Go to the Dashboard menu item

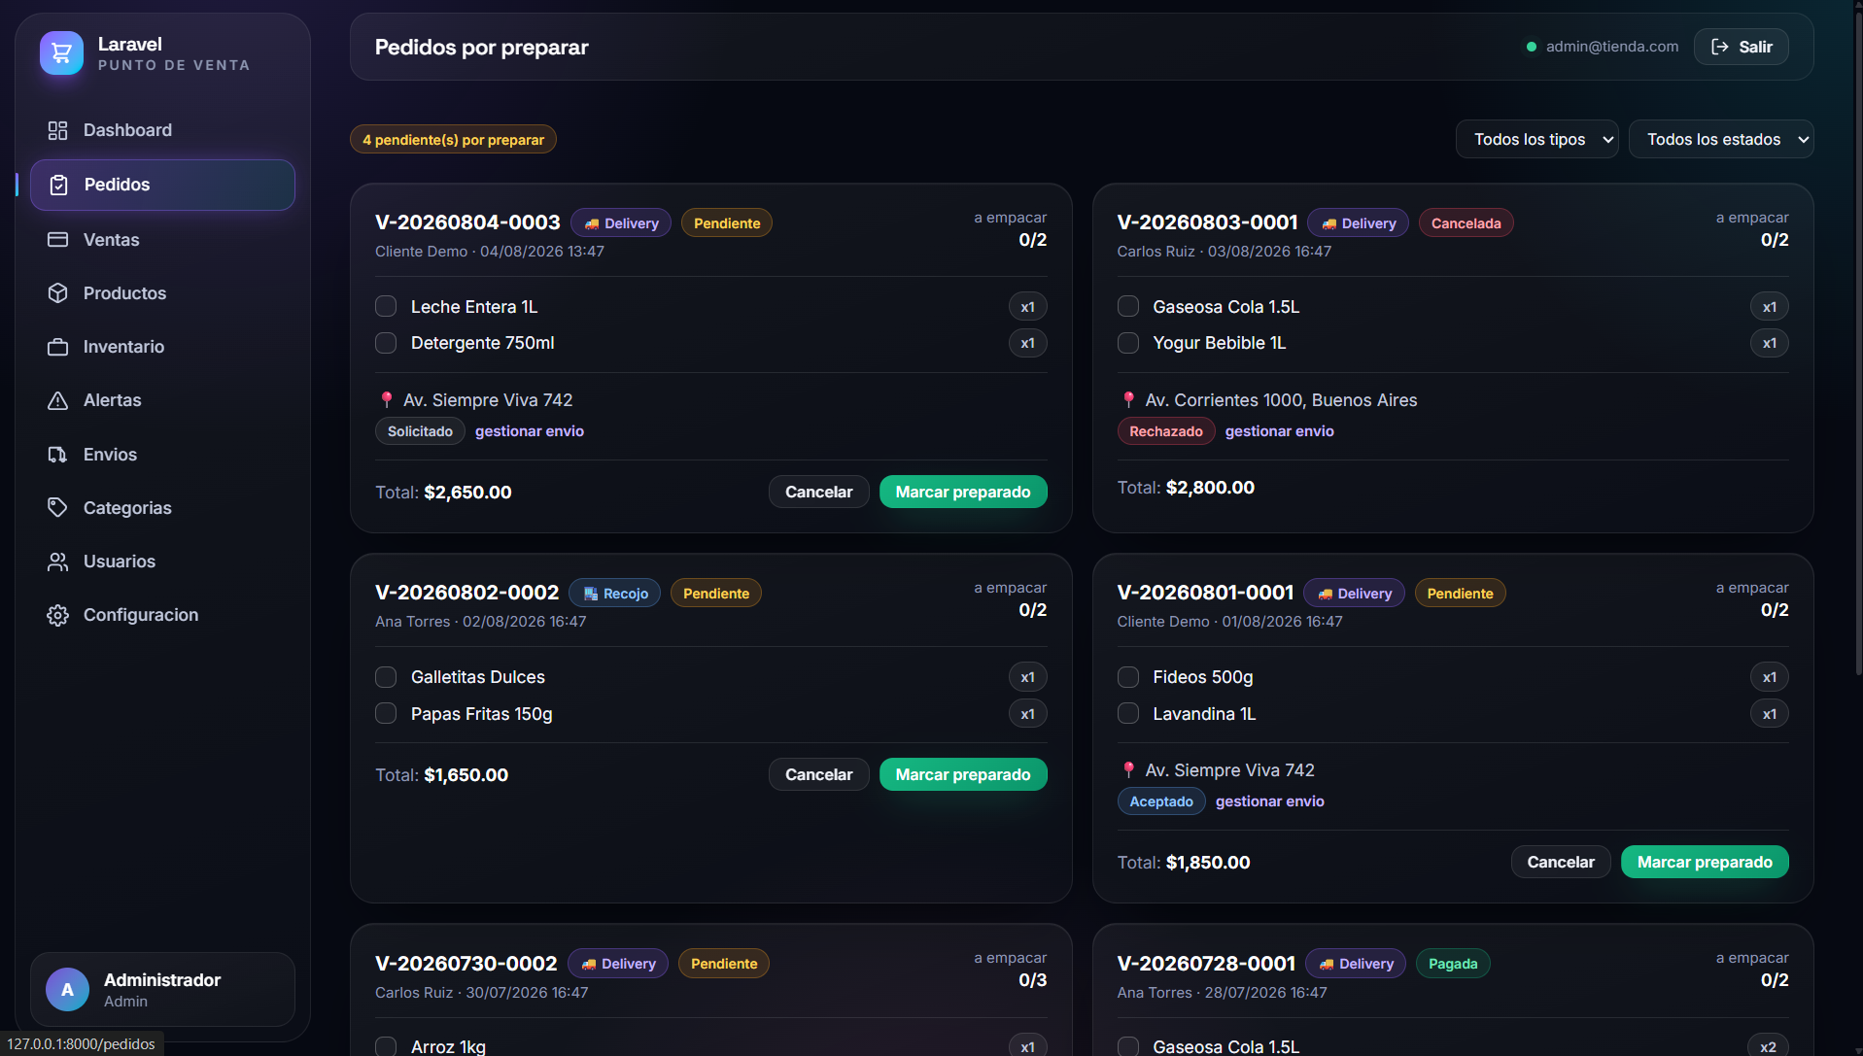click(162, 130)
